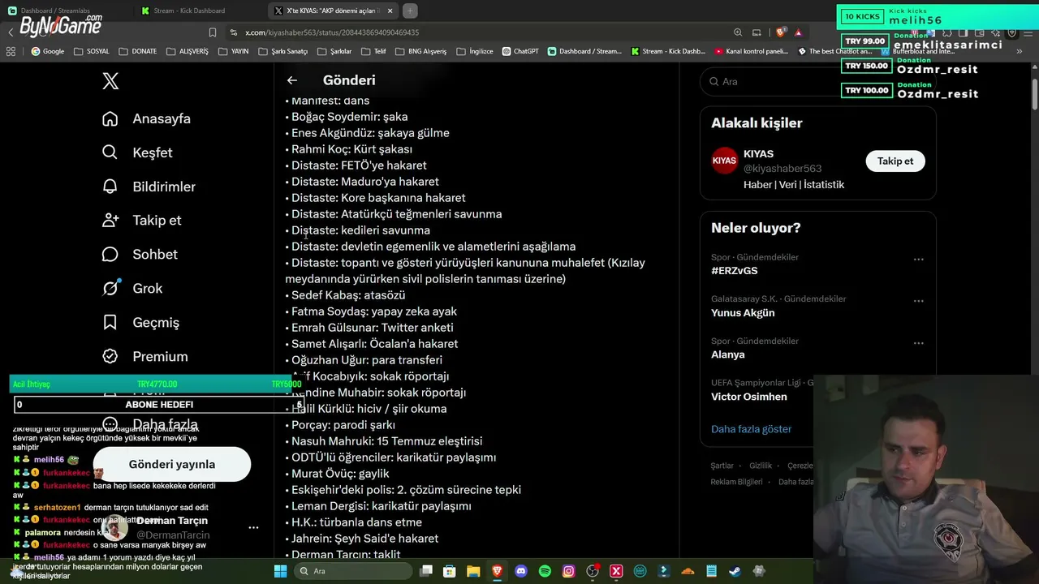Viewport: 1039px width, 584px height.
Task: Open the DONATE bookmarks folder
Action: [x=137, y=51]
